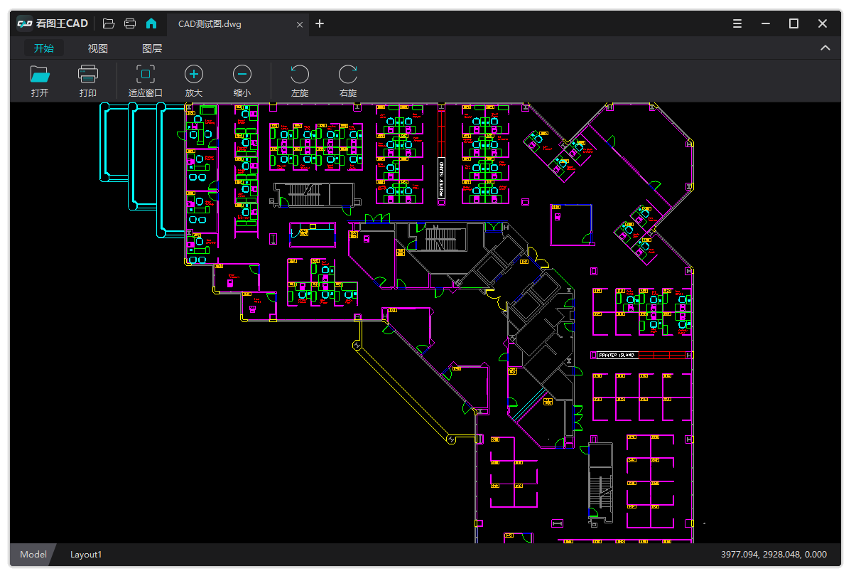Click the PRINTER ISLAND label in the drawing
The width and height of the screenshot is (851, 576).
(617, 355)
